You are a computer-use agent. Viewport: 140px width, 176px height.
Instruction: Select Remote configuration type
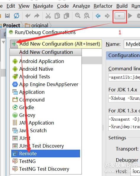click(x=45, y=154)
